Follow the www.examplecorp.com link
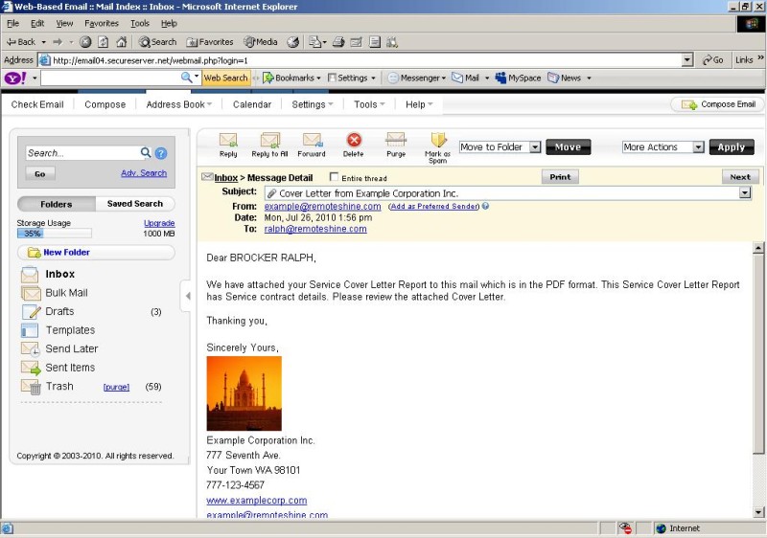The image size is (767, 538). [x=256, y=501]
